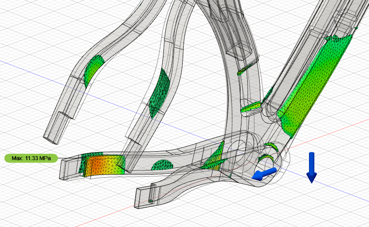
Task: Select the green stress wedge near chainstay junction
Action: point(215,158)
